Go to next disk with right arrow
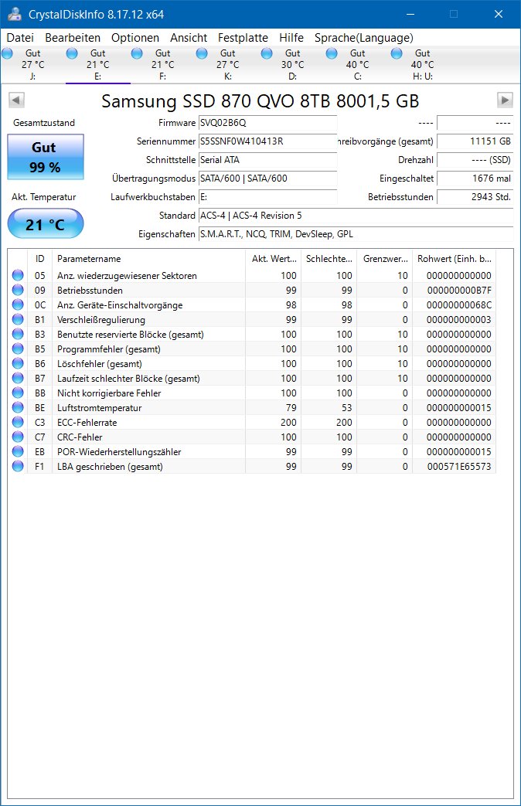Viewport: 521px width, 806px height. [505, 100]
